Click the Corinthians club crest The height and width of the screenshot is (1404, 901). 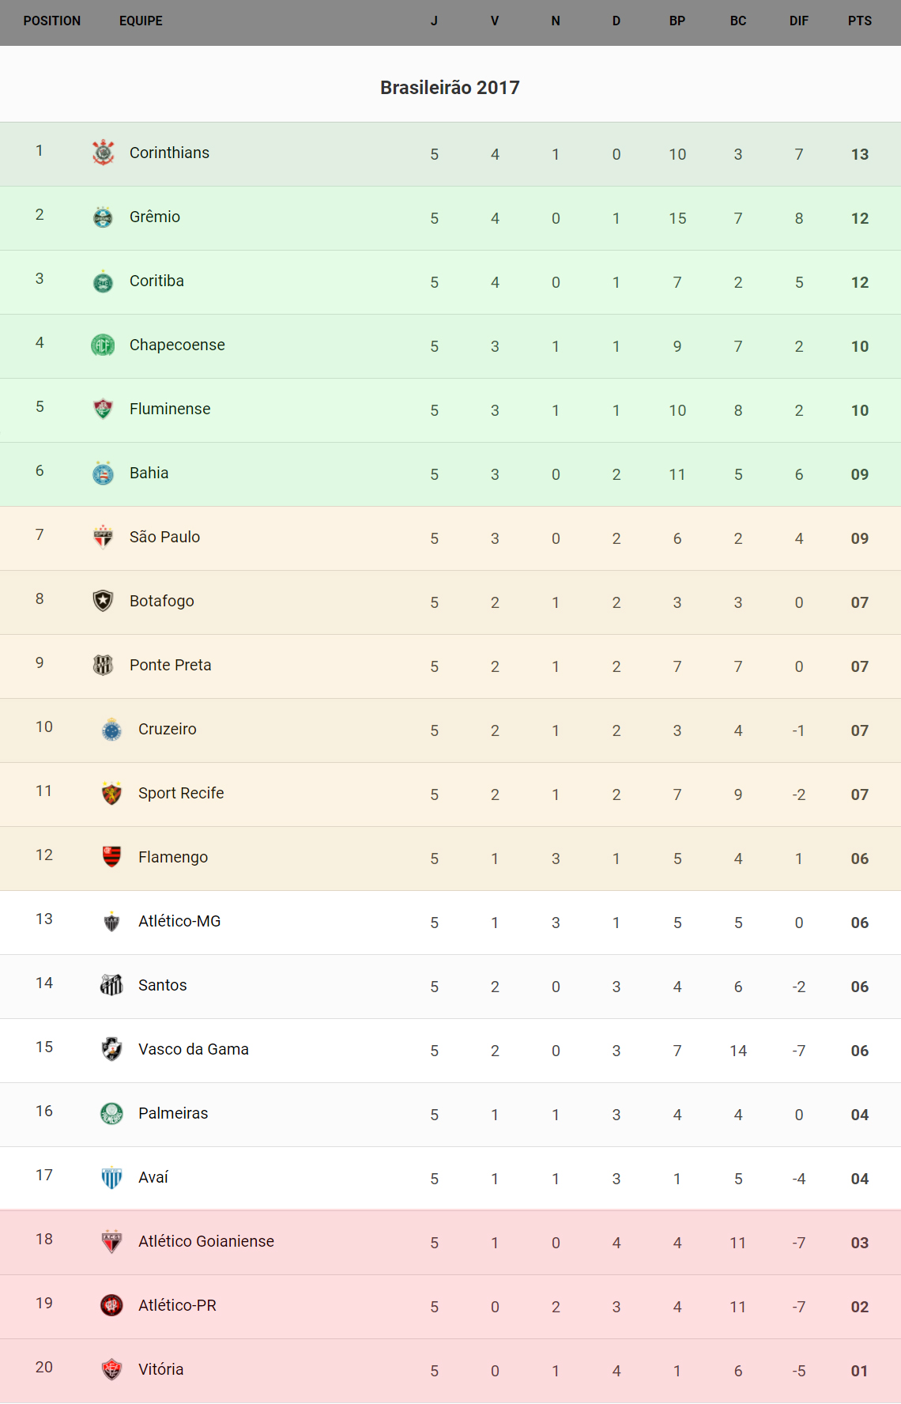tap(103, 153)
